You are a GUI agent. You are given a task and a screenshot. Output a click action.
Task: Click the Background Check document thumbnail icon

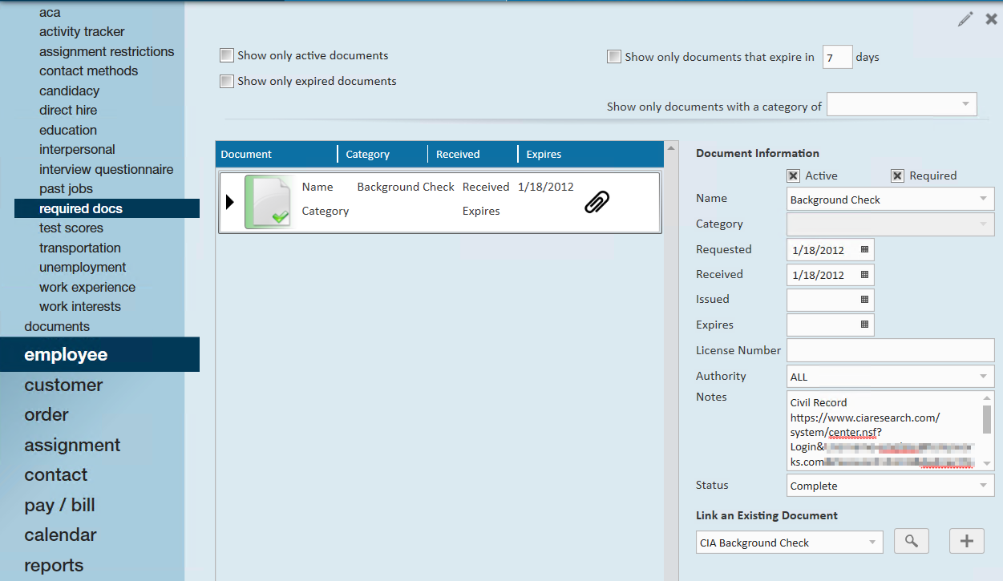[269, 203]
